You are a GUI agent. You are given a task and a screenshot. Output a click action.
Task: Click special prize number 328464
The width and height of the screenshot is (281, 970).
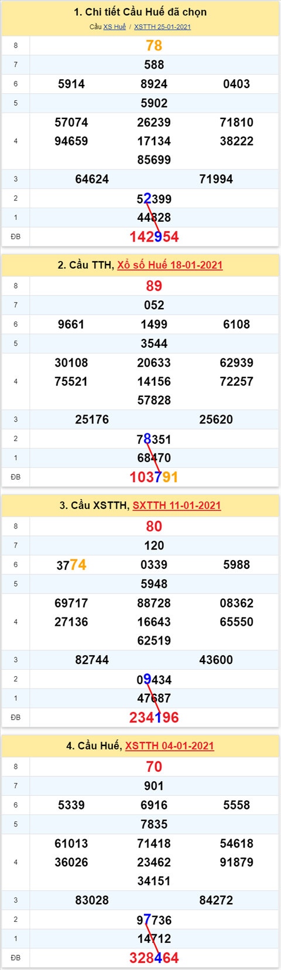click(x=154, y=958)
